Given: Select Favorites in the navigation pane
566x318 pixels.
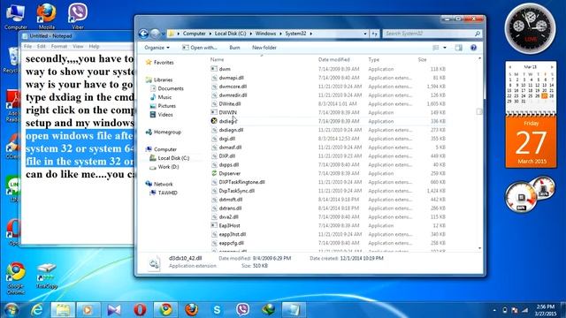Looking at the screenshot, I should pyautogui.click(x=159, y=63).
